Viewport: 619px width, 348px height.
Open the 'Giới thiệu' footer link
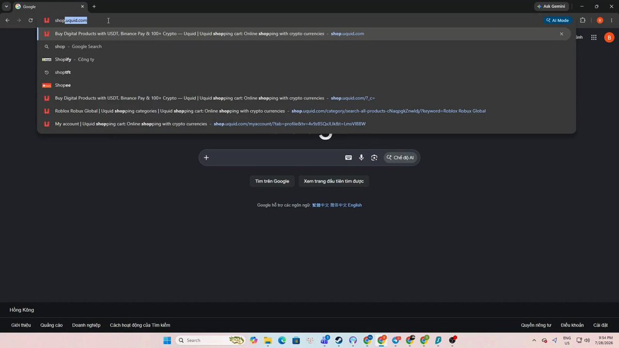21,325
